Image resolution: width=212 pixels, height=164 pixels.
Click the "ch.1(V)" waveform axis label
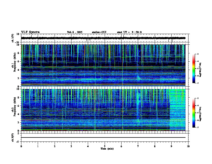click(x=13, y=38)
